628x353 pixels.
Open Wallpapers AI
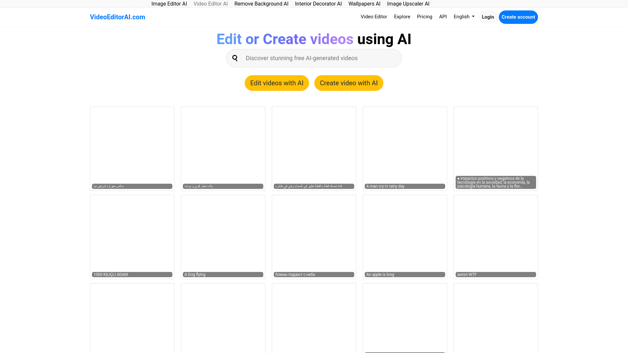click(364, 4)
